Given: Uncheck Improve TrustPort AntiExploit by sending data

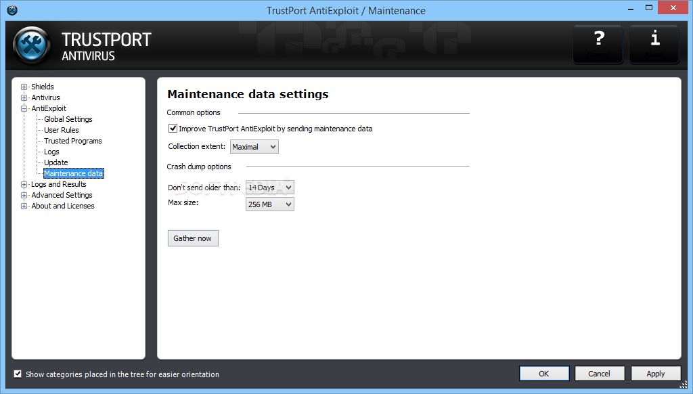Looking at the screenshot, I should tap(173, 129).
